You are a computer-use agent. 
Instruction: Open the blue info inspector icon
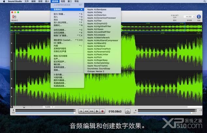[x=199, y=17]
